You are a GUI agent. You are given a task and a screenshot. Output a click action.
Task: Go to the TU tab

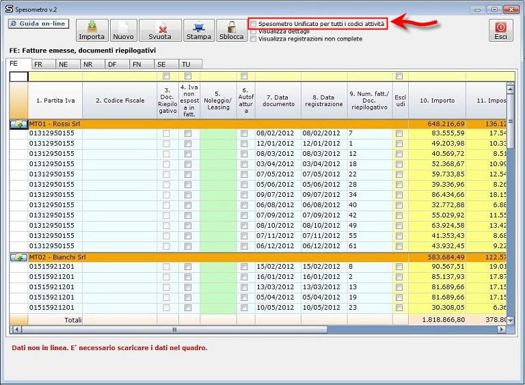tap(191, 64)
